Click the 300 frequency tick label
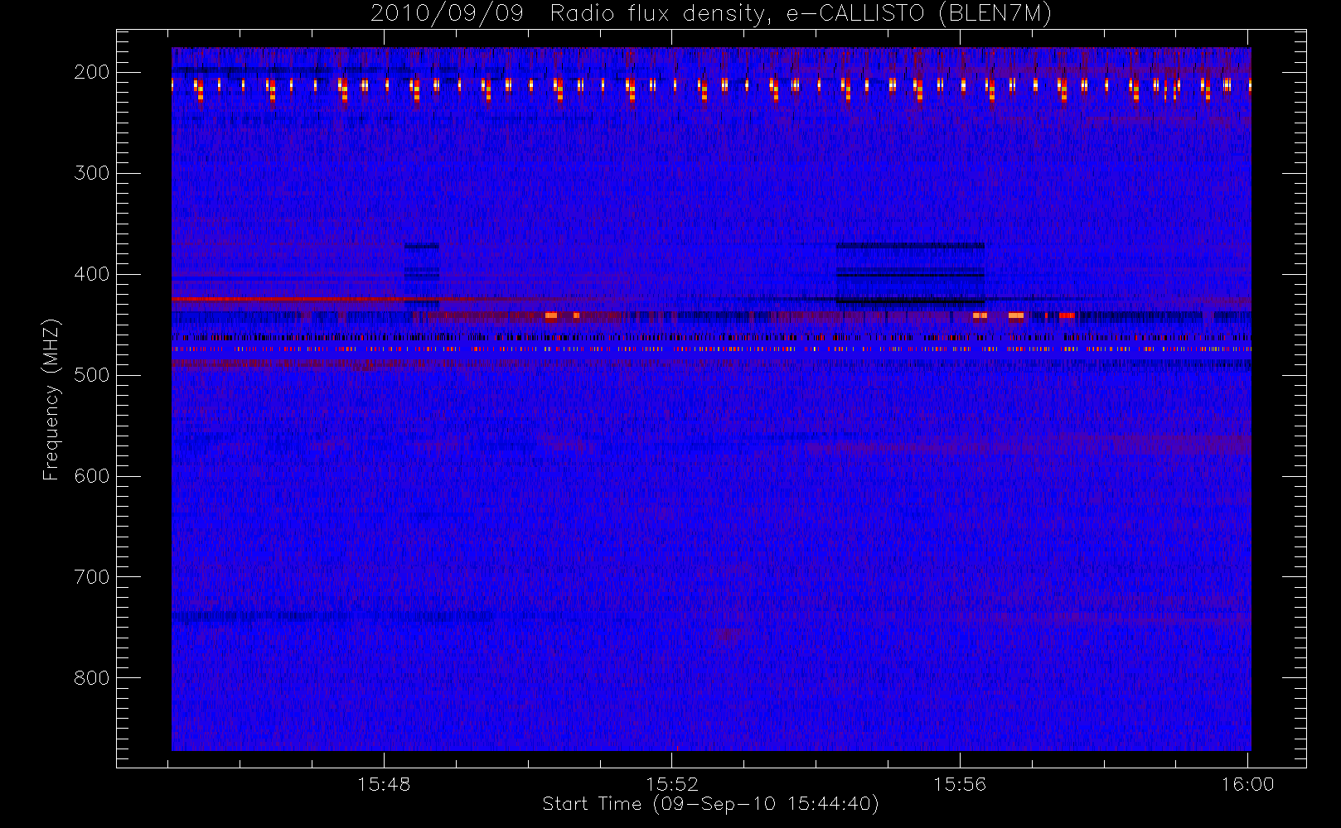Image resolution: width=1341 pixels, height=828 pixels. [x=92, y=173]
